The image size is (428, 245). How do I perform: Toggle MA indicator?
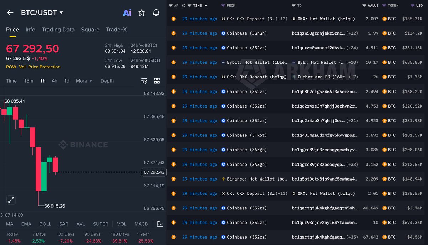[10, 224]
